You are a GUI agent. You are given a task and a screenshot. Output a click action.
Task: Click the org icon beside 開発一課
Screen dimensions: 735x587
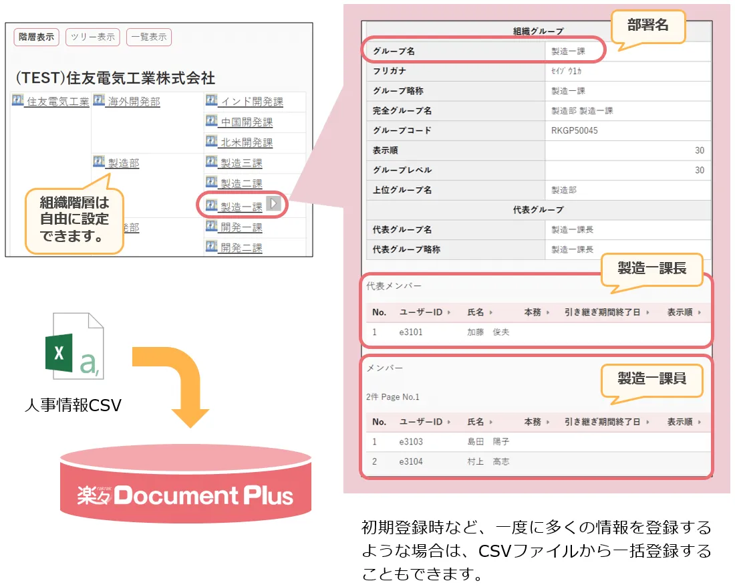[x=211, y=225]
